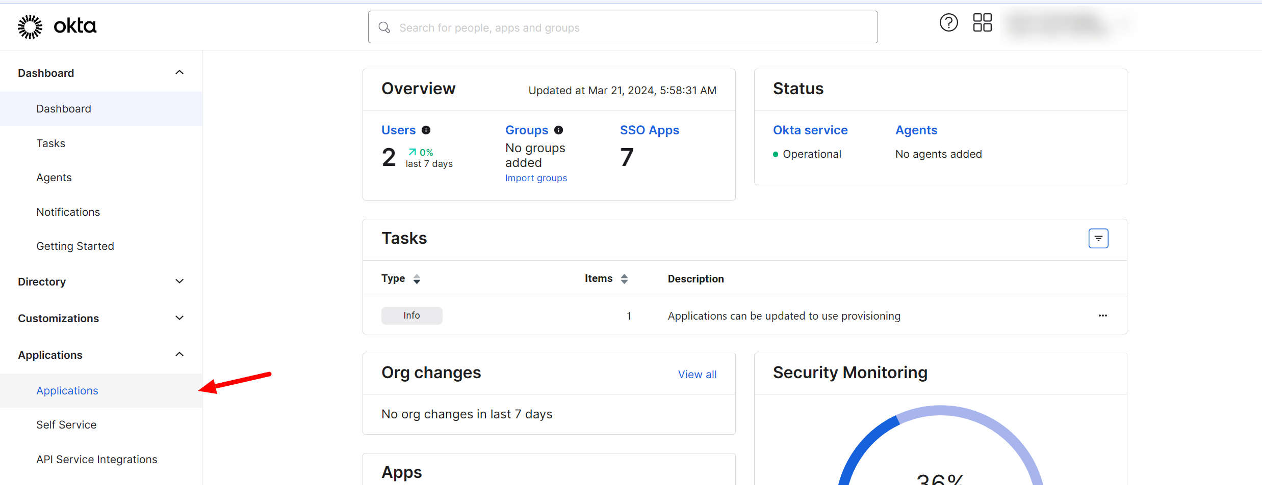Collapse the Applications sidebar section
The image size is (1262, 485).
tap(179, 355)
